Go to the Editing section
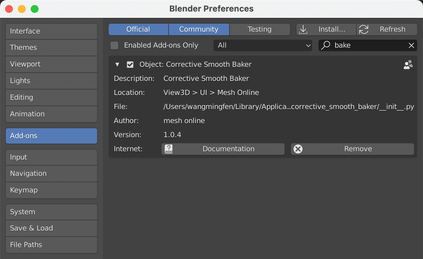Screen dimensions: 423x259 click(51, 98)
